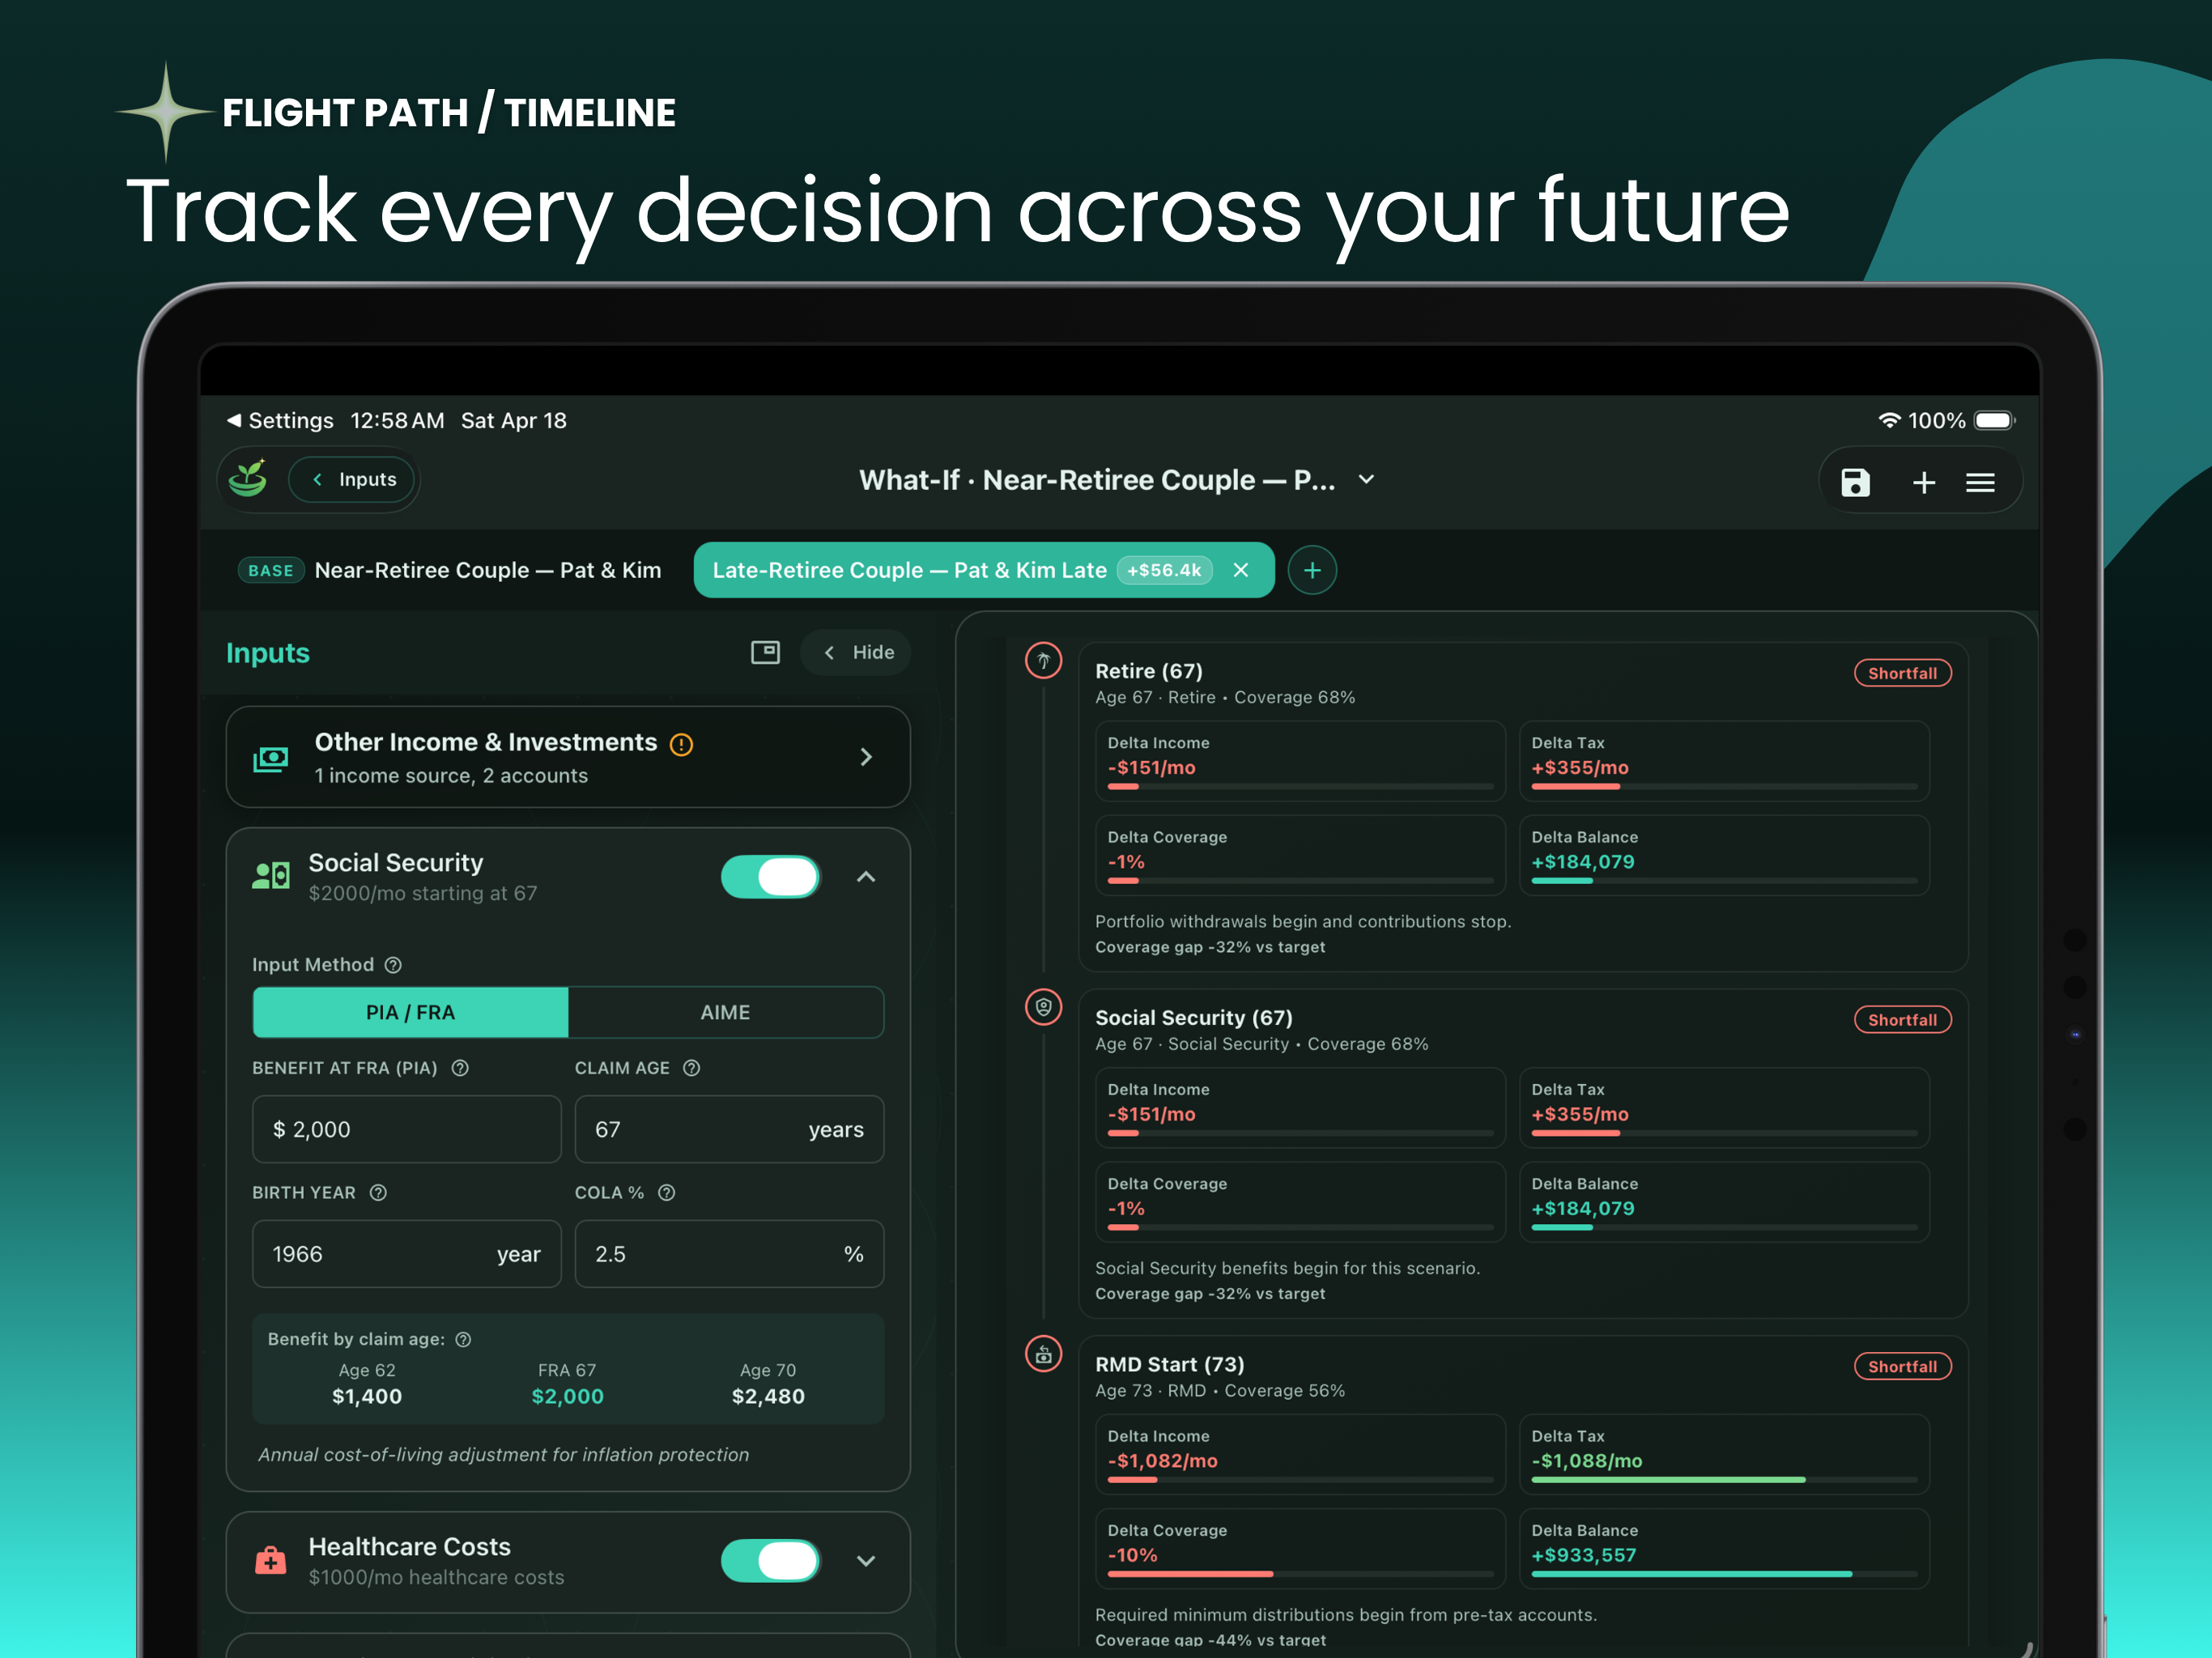The image size is (2212, 1658).
Task: Click the cash icon of Other Income card
Action: 271,759
